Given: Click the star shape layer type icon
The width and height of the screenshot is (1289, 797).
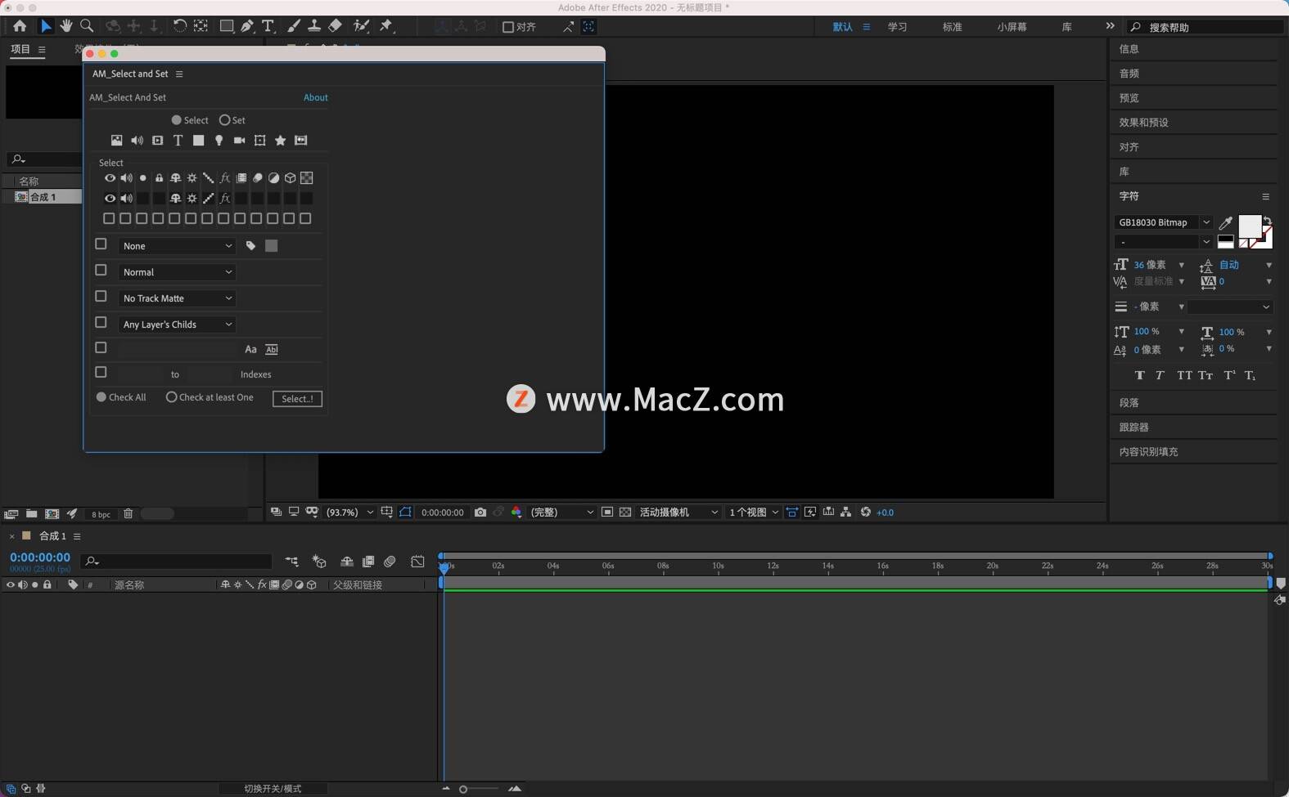Looking at the screenshot, I should point(280,141).
